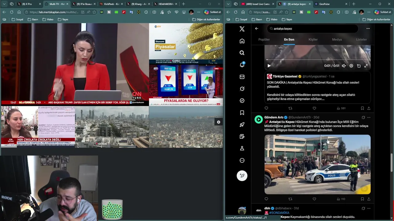The width and height of the screenshot is (394, 221).
Task: Switch to the Kişiler tab
Action: (x=313, y=39)
